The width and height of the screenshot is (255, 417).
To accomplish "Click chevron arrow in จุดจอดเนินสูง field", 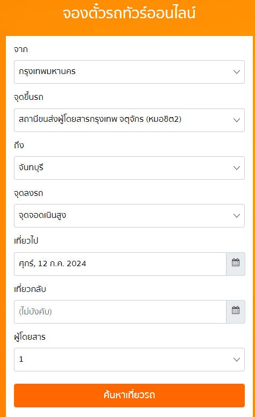I will point(237,216).
